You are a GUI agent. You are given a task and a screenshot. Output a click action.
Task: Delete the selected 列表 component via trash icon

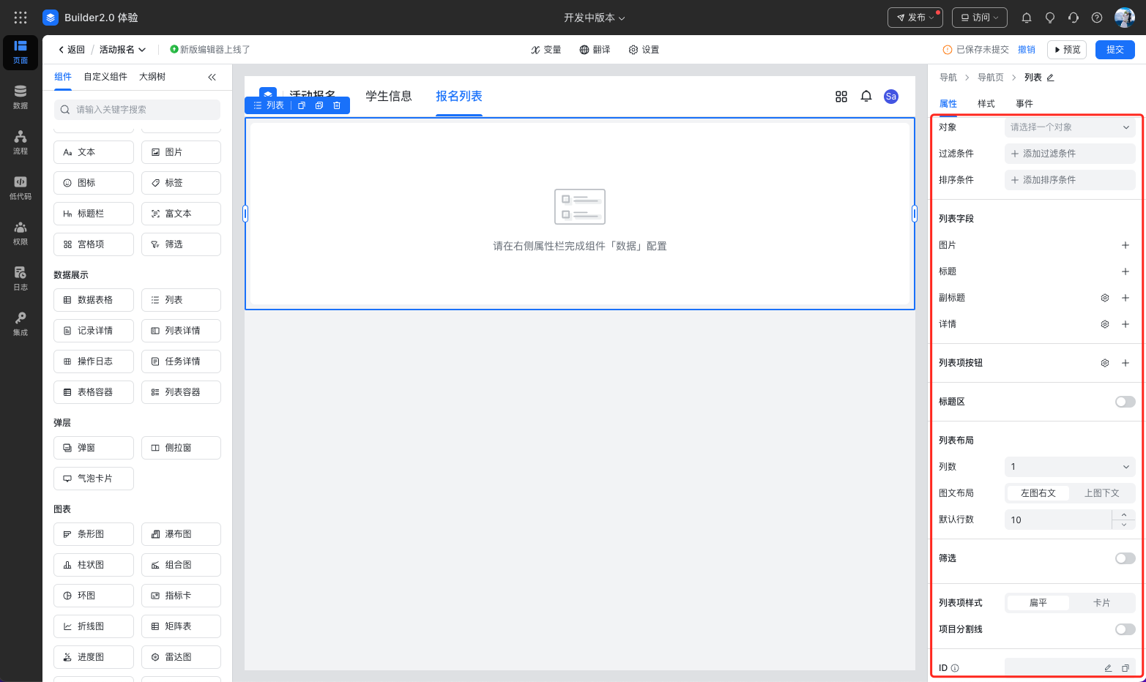click(x=337, y=105)
